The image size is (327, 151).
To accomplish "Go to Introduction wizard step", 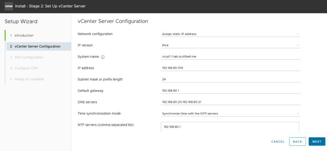I will click(x=24, y=35).
